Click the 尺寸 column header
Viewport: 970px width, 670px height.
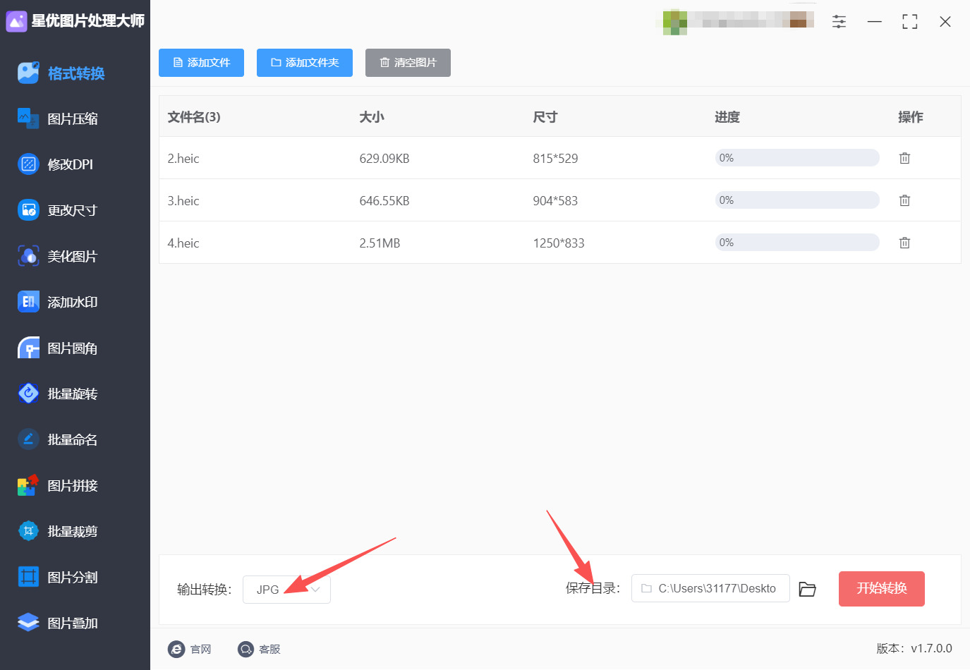click(545, 117)
